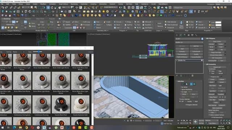Jump to the start frame of the animation
Image resolution: width=232 pixels, height=130 pixels.
(x=178, y=120)
